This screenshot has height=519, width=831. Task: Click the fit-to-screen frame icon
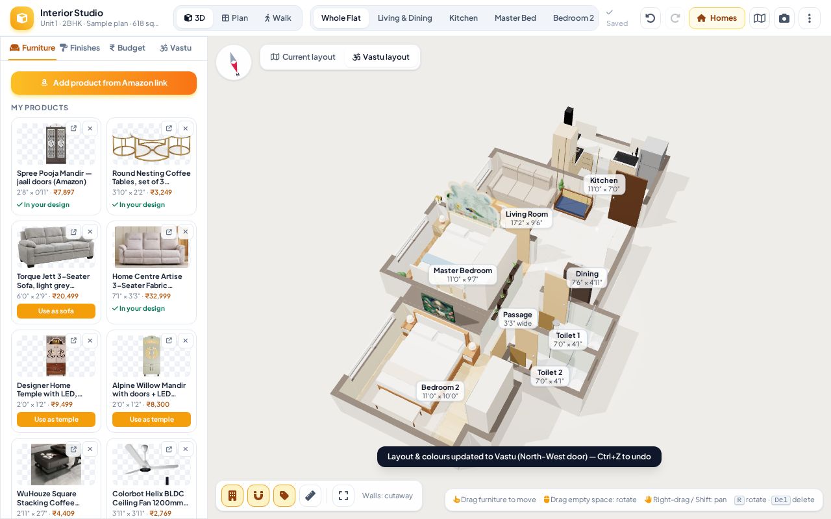click(x=343, y=496)
